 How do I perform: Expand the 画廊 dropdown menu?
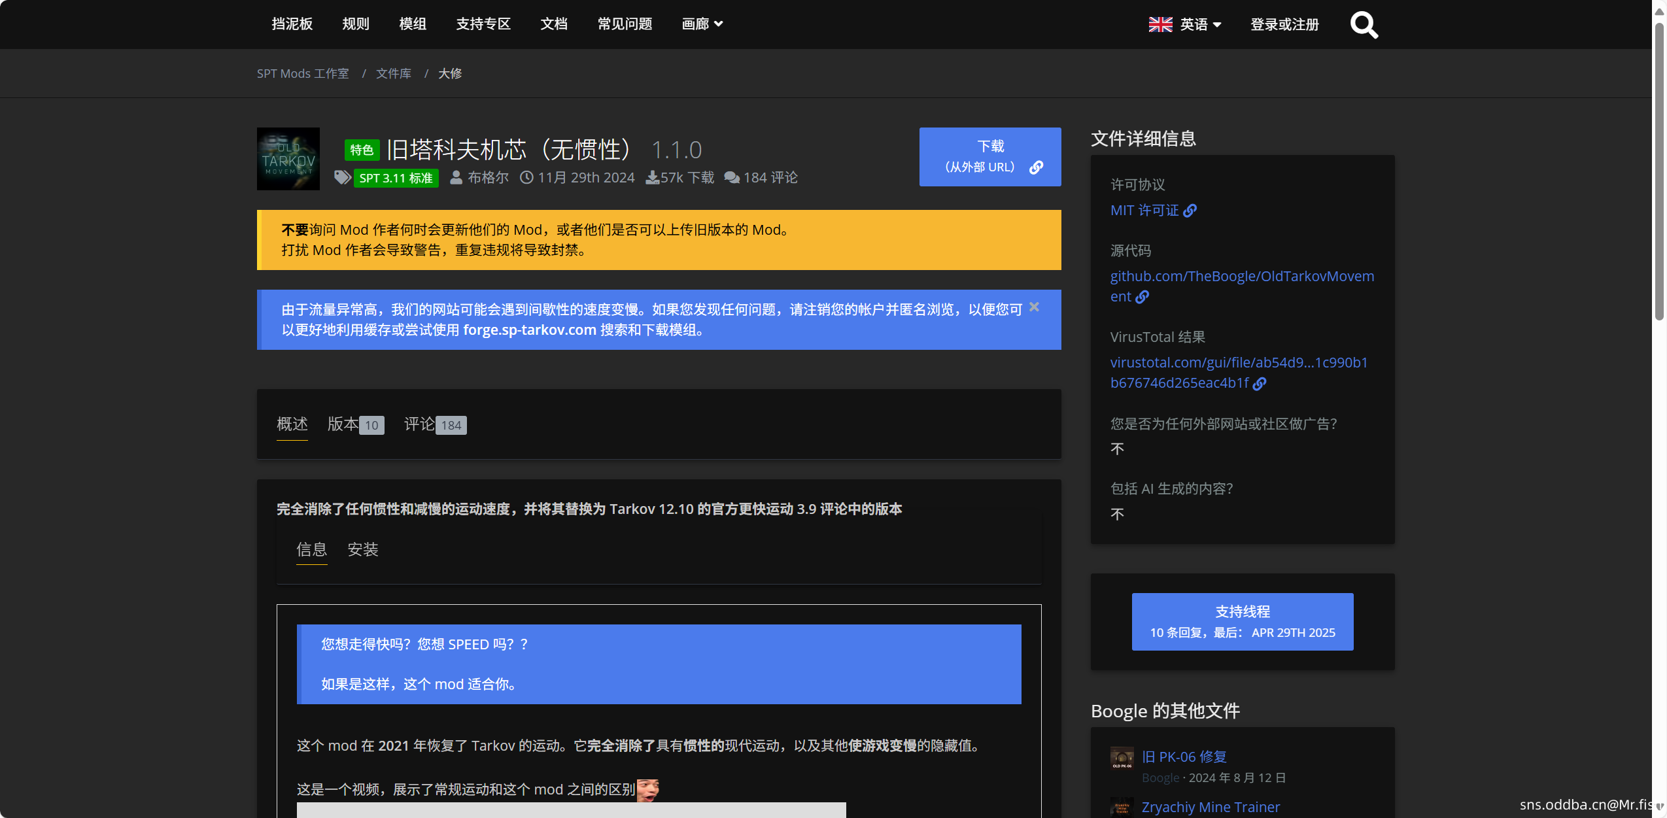(x=702, y=24)
